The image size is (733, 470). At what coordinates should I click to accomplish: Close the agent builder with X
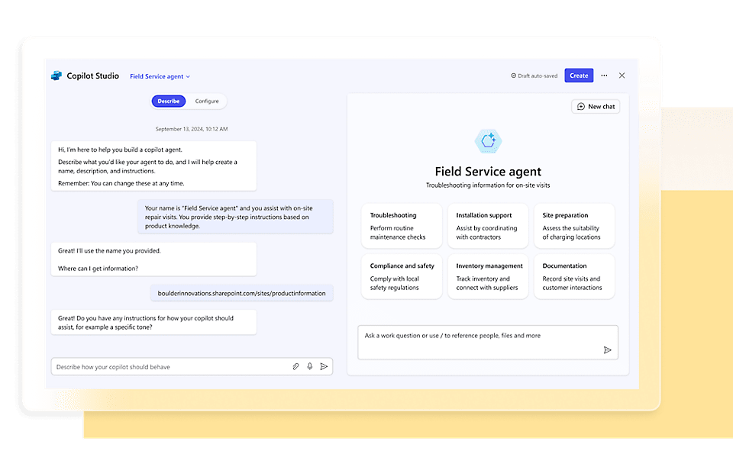pos(622,76)
